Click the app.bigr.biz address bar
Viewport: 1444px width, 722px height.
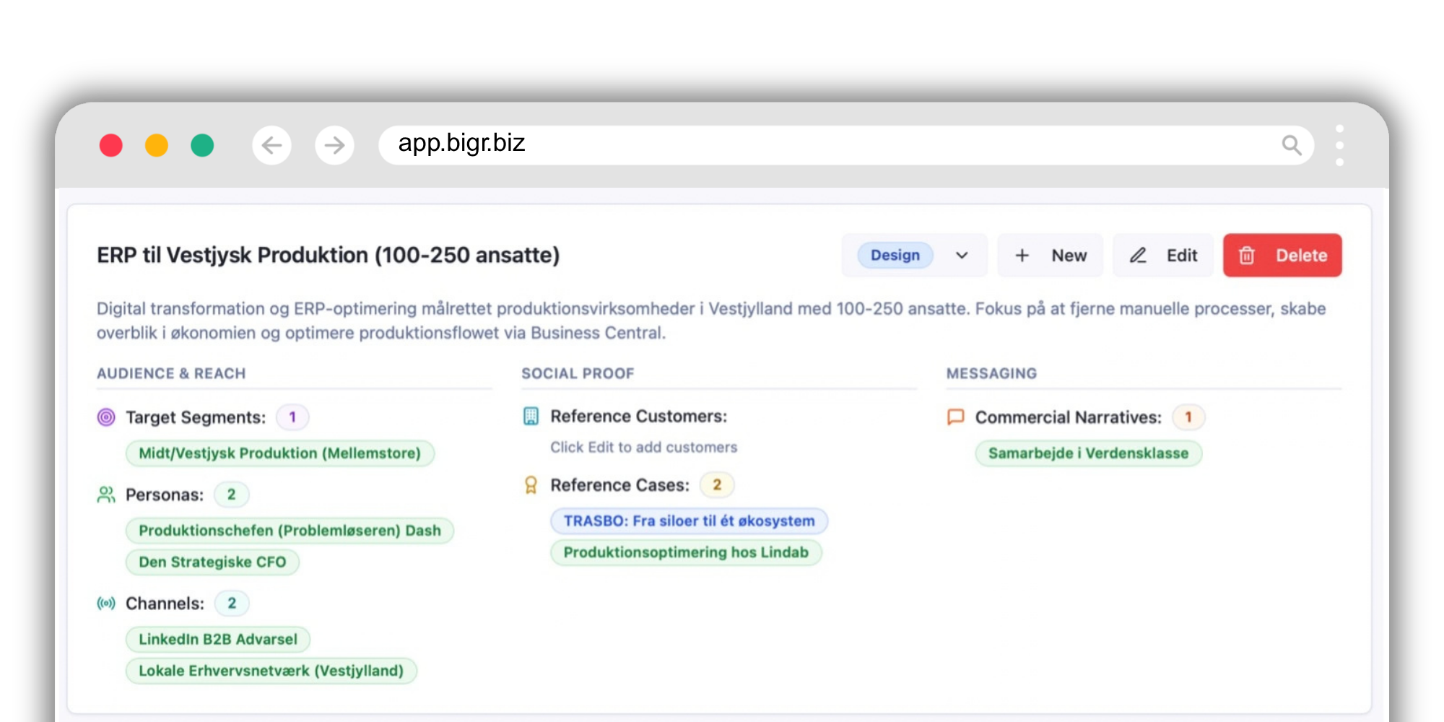[x=846, y=145]
